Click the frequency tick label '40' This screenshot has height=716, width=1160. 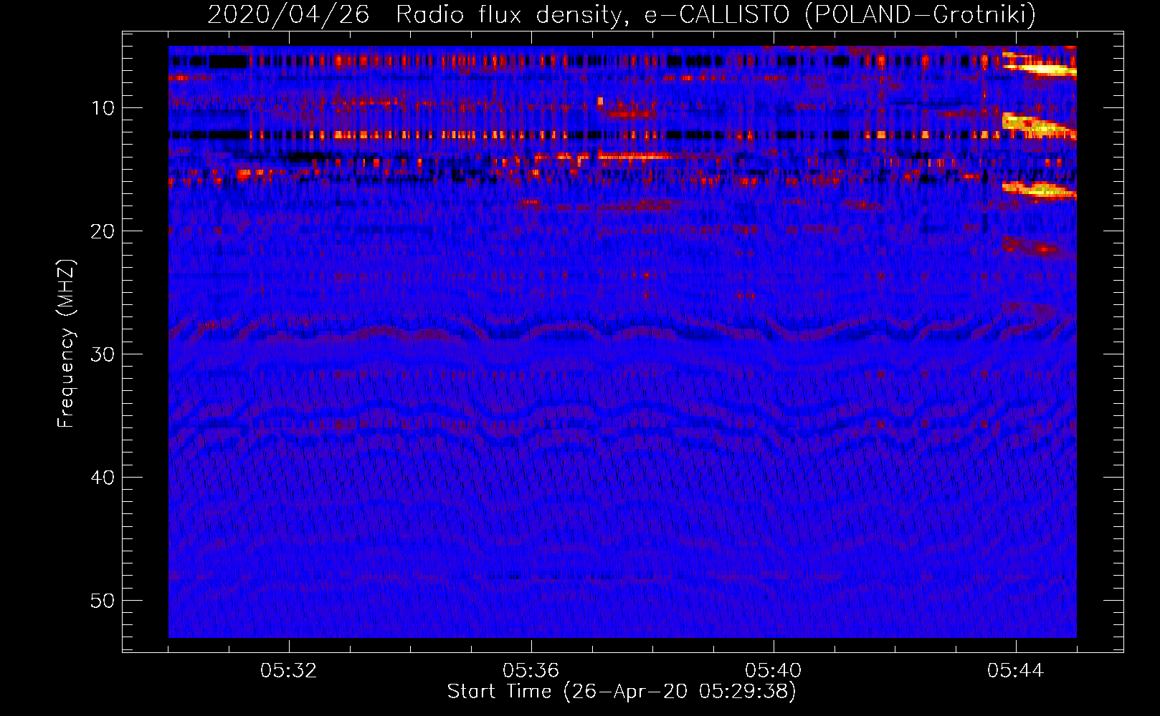click(x=103, y=478)
